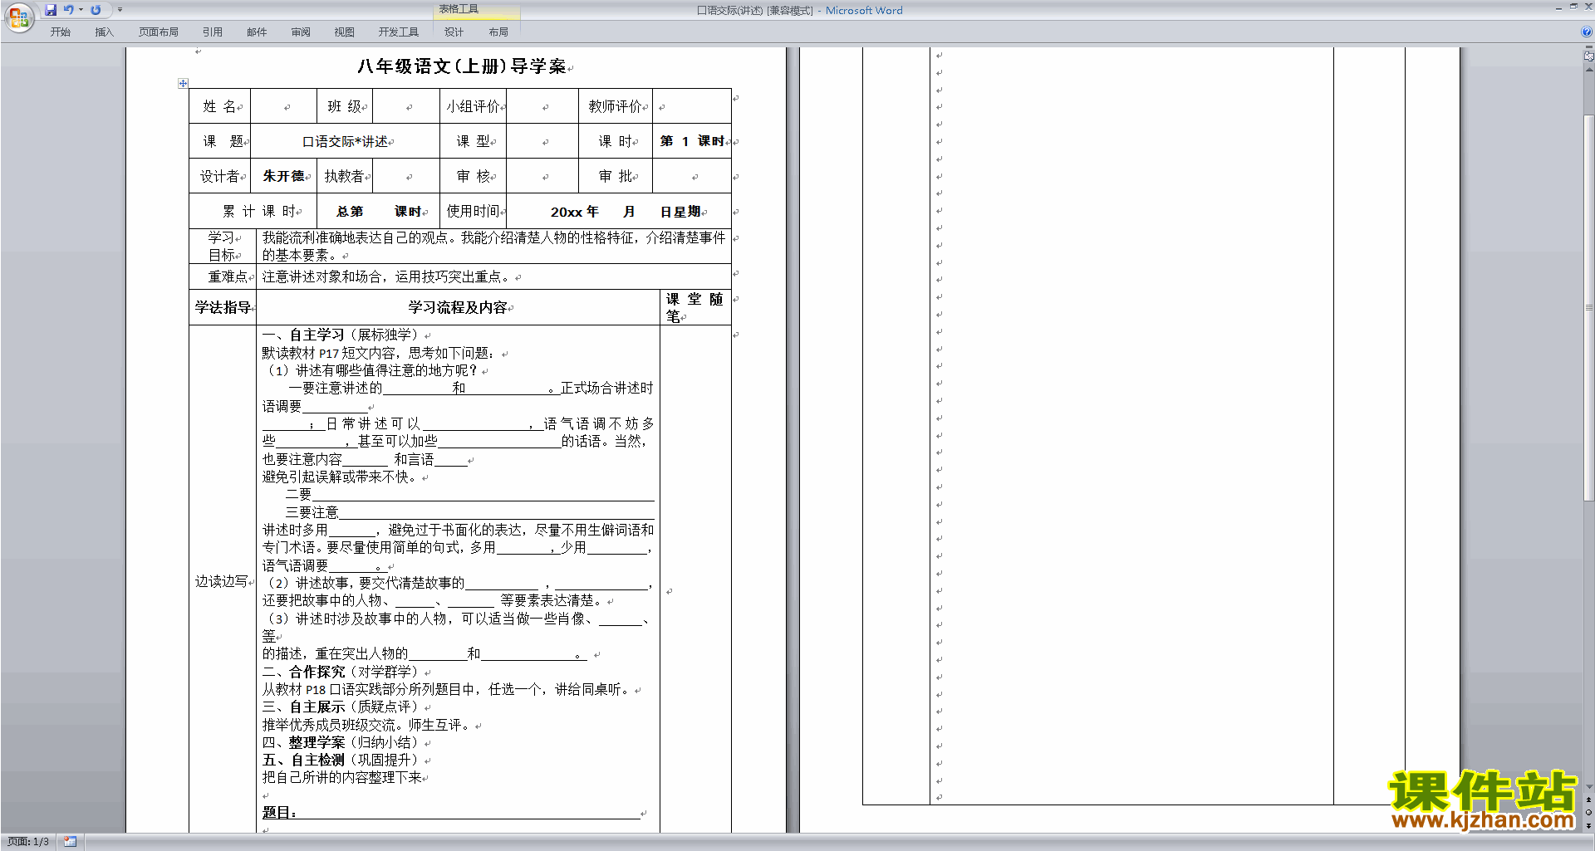The height and width of the screenshot is (851, 1595).
Task: Undo the last action
Action: click(x=68, y=10)
